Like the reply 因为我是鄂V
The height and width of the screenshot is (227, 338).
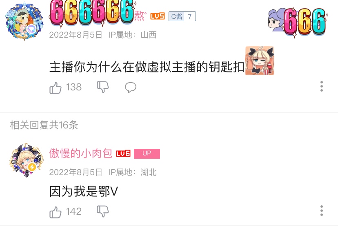tap(56, 212)
